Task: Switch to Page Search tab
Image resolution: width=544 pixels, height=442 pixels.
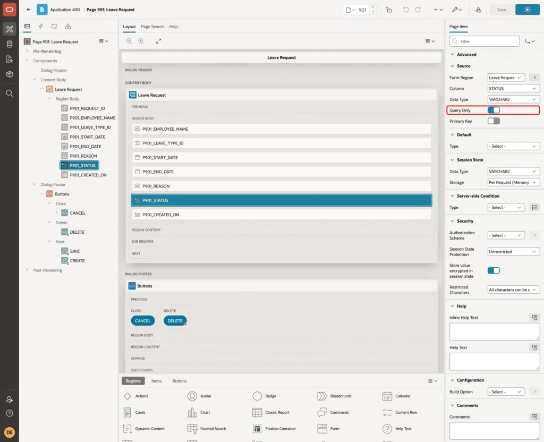Action: [x=152, y=27]
